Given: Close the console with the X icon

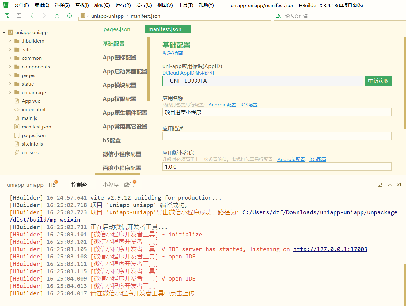Looking at the screenshot, I should coord(399,185).
